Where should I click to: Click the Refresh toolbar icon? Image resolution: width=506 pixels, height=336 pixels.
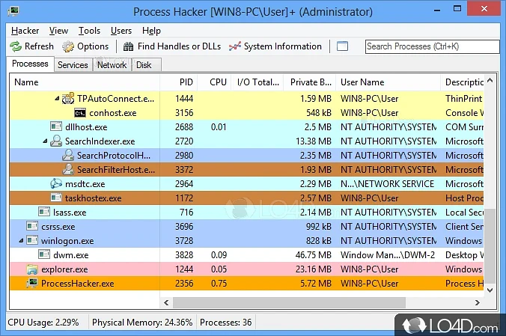[x=16, y=46]
